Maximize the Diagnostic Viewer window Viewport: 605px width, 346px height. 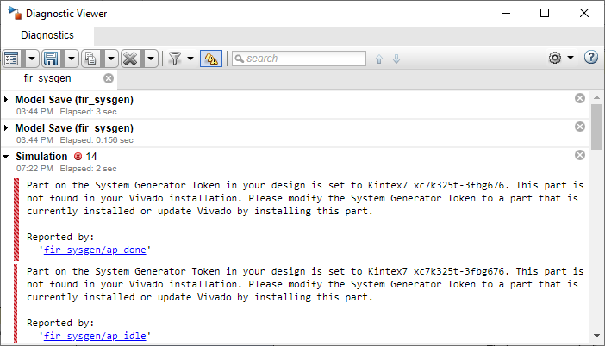coord(545,13)
